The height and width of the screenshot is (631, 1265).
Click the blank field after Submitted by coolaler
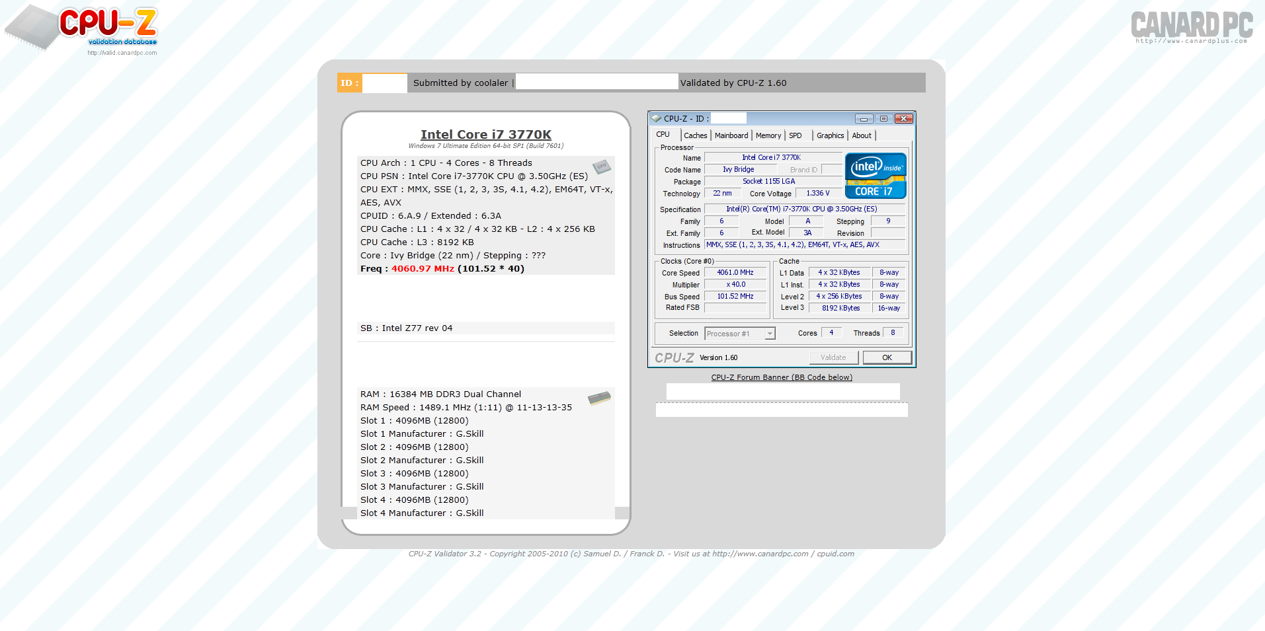point(597,82)
